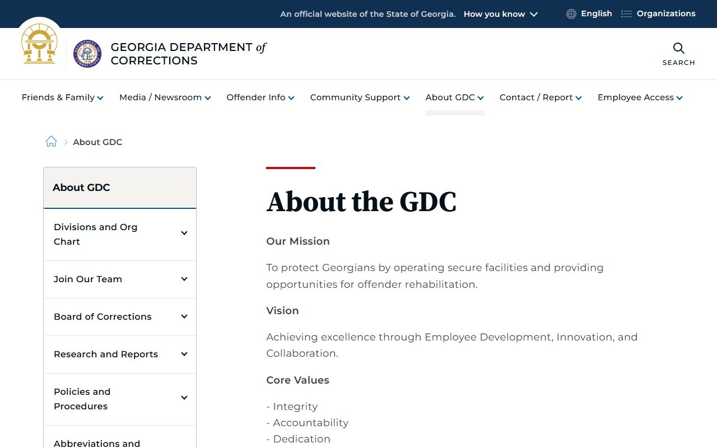
Task: Open Join Our Team sidebar link
Action: tap(88, 279)
